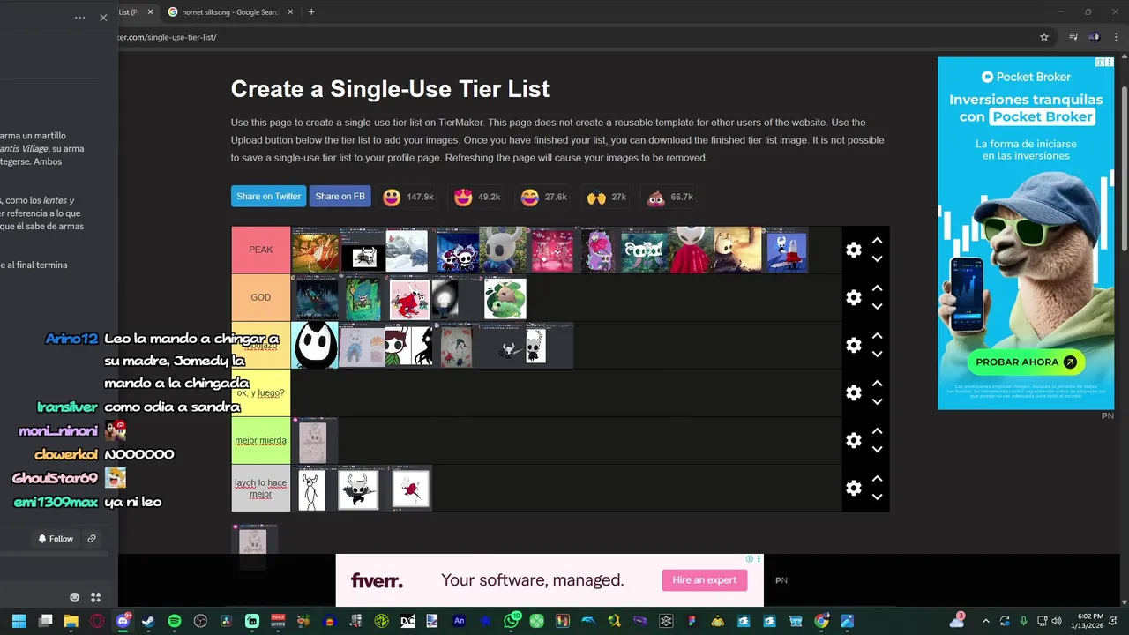Open a new browser tab with the plus
Viewport: 1129px width, 635px height.
tap(311, 12)
